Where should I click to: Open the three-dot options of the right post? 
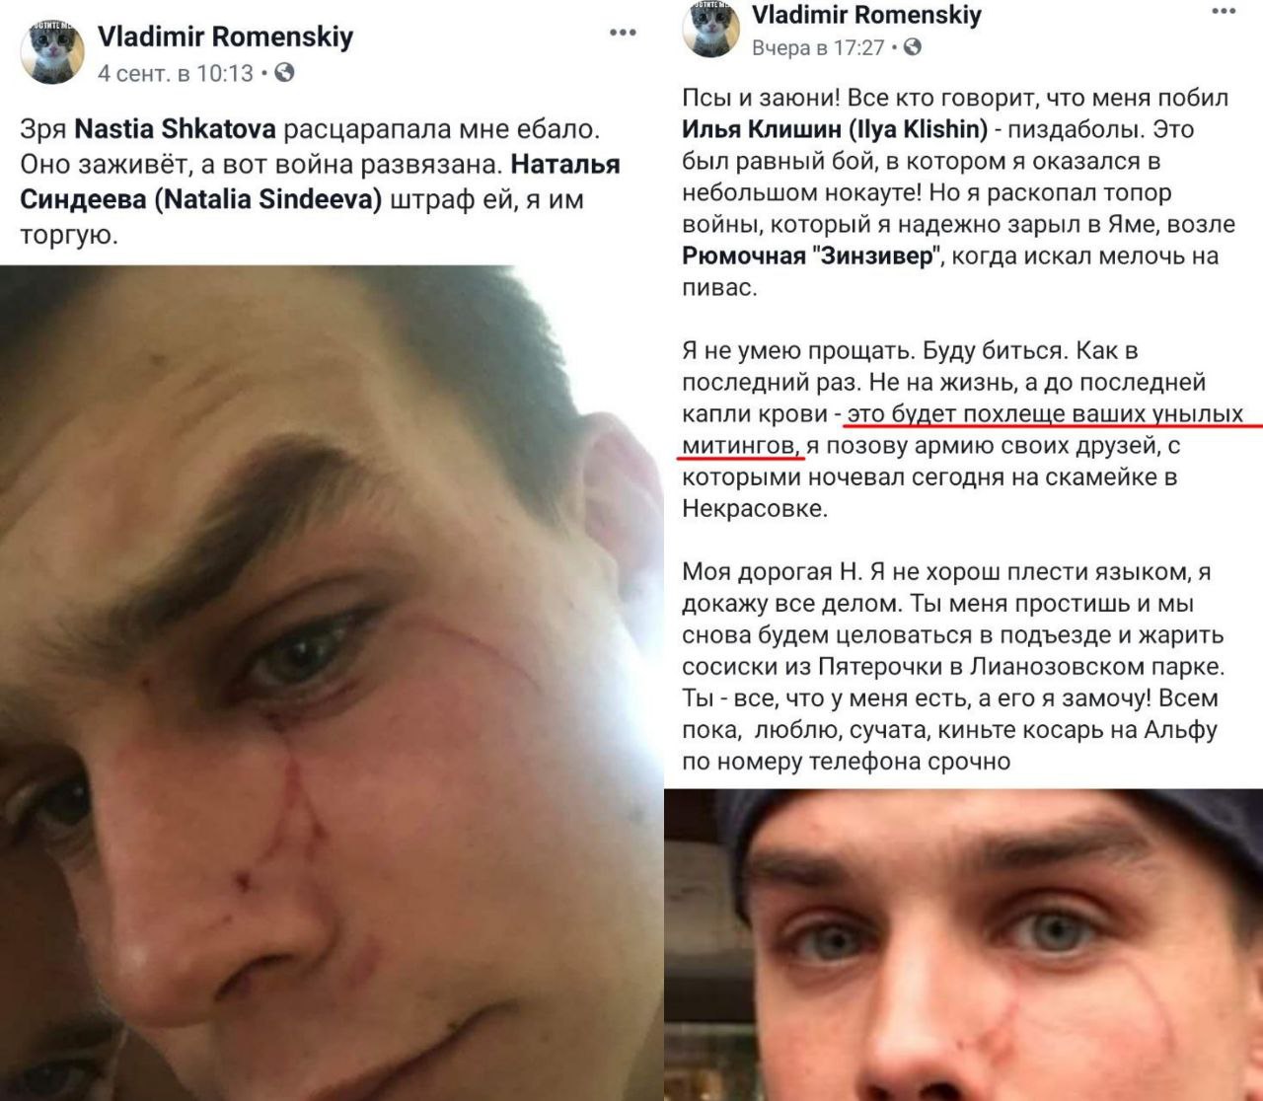(1223, 11)
